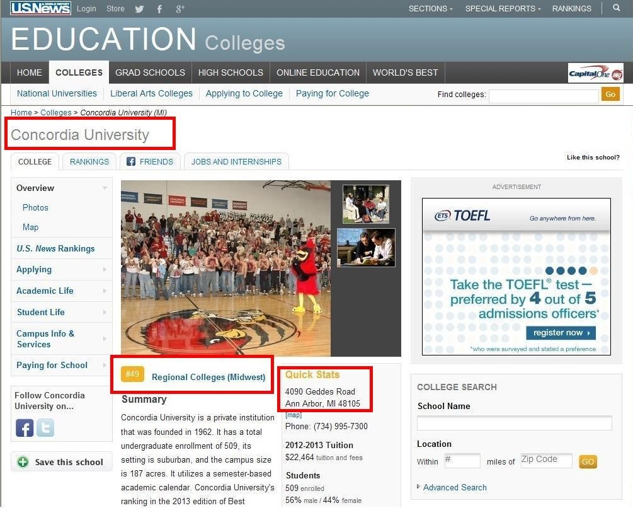
Task: Expand the Applying sidebar section
Action: pyautogui.click(x=61, y=270)
